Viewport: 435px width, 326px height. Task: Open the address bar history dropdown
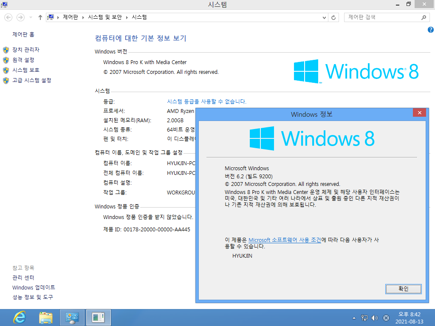(324, 17)
